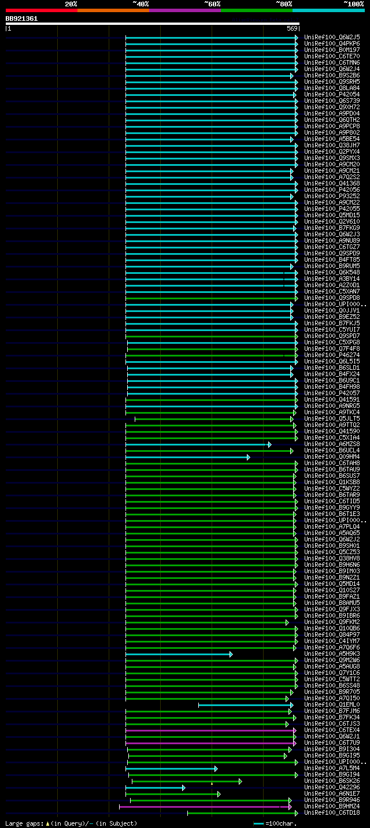Select label UniRef100_B6SK26
The height and width of the screenshot is (828, 370).
(332, 781)
